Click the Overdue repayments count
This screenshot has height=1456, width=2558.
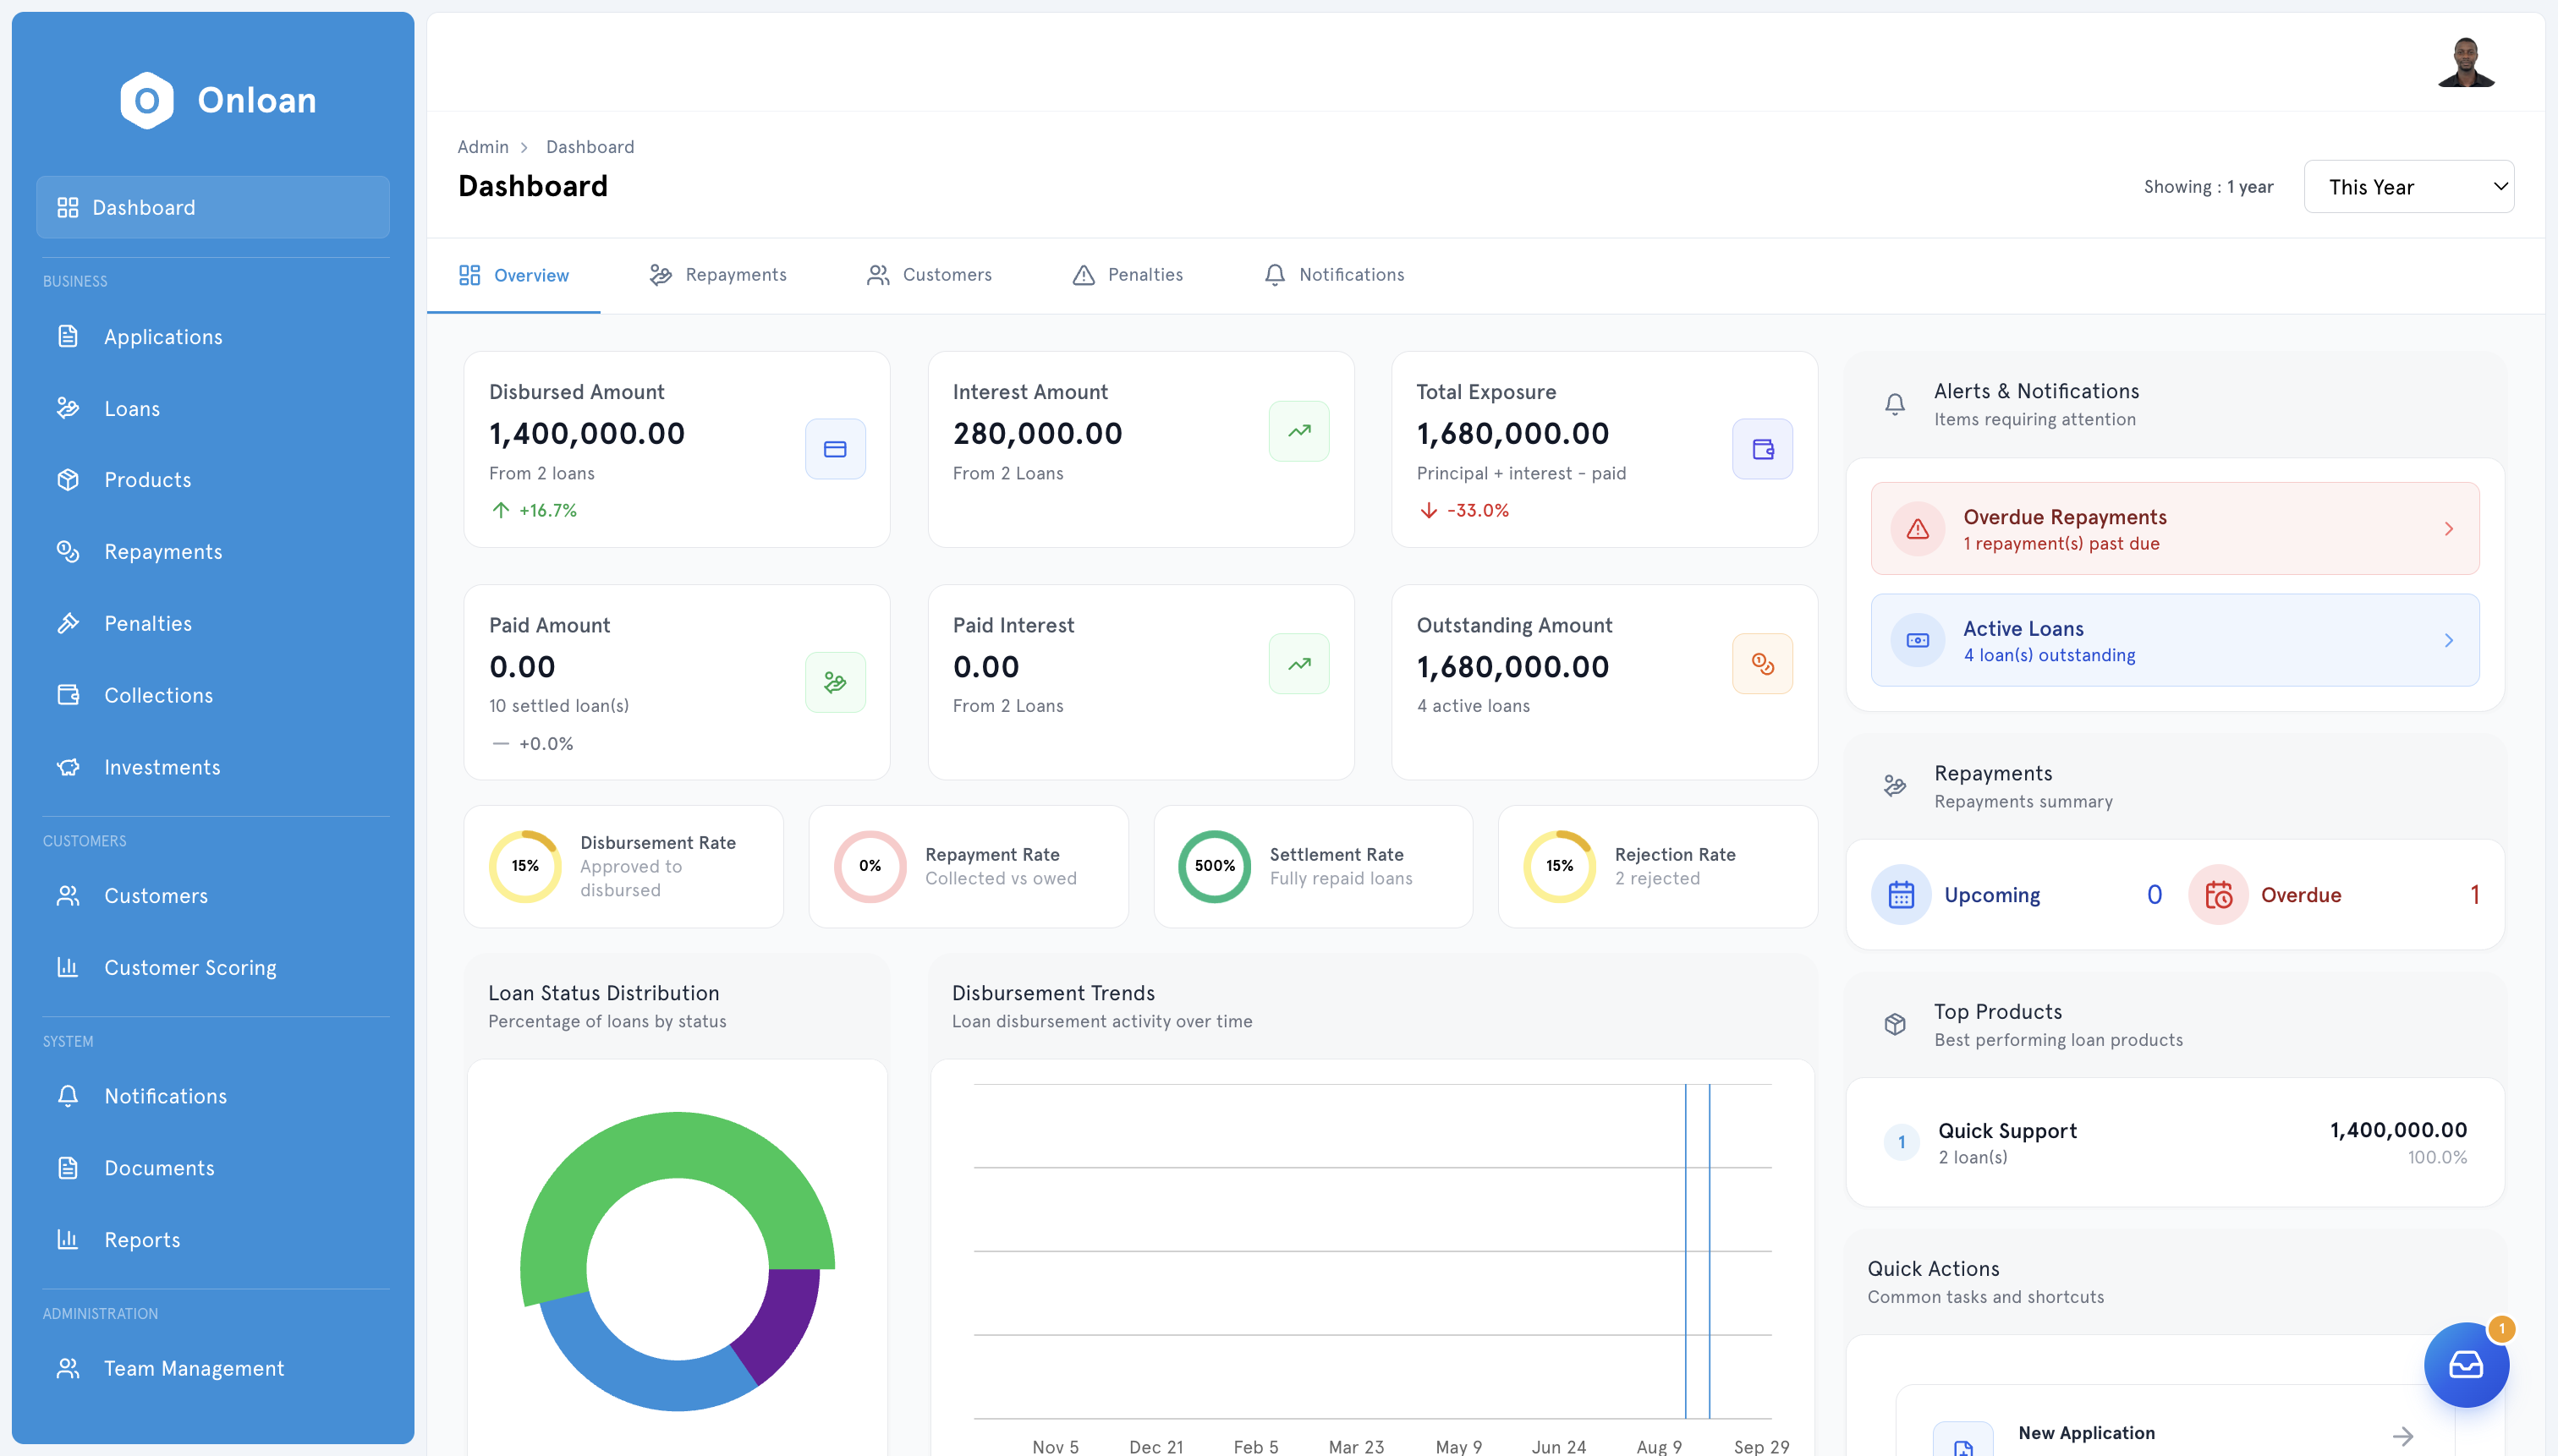tap(2475, 895)
